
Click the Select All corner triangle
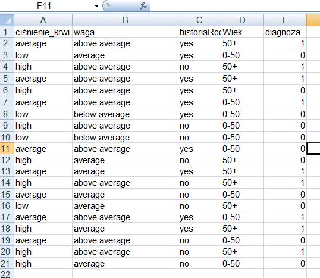click(x=7, y=20)
